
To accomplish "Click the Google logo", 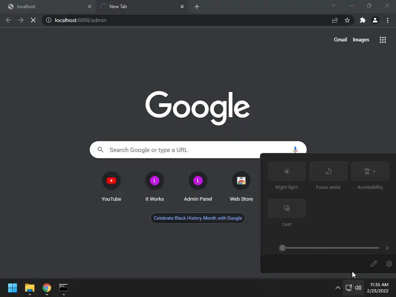I will 198,108.
